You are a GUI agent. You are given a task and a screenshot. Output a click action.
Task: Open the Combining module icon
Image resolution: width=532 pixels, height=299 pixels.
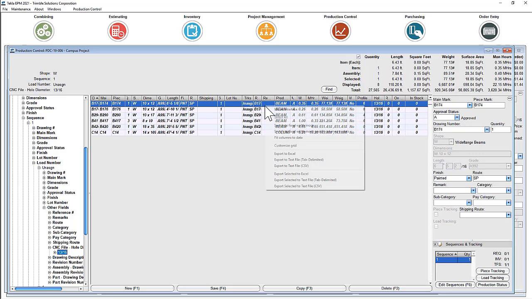point(44,31)
